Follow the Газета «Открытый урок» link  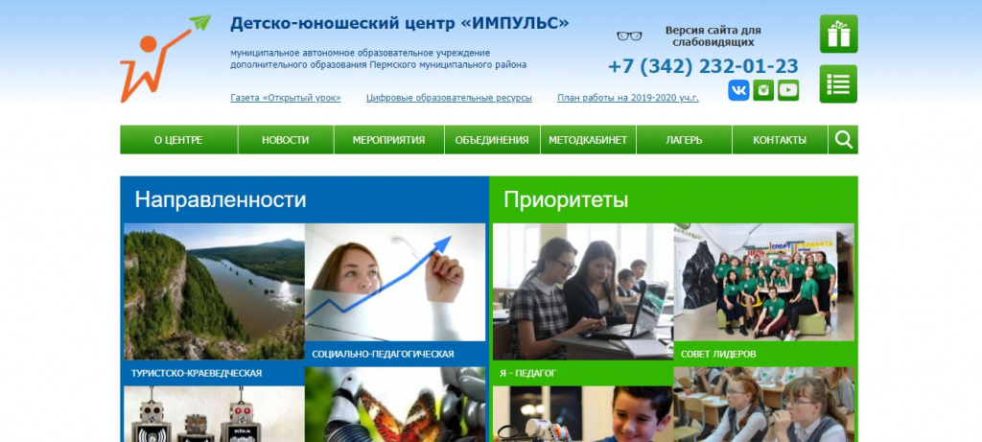tap(286, 98)
